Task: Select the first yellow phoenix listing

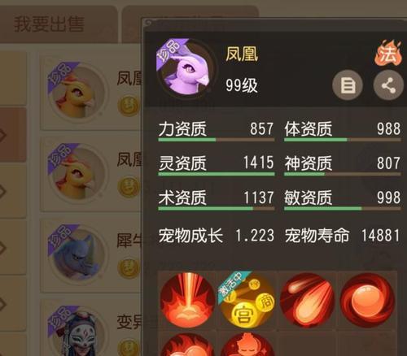Action: click(90, 93)
